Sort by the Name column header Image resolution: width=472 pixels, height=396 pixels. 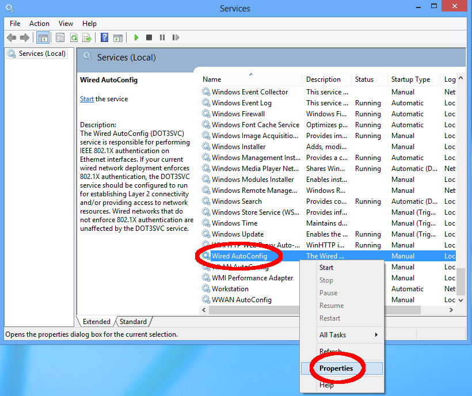pyautogui.click(x=250, y=79)
